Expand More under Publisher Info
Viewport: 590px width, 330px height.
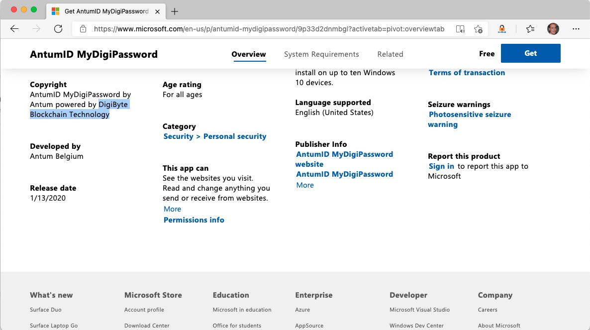pyautogui.click(x=305, y=185)
